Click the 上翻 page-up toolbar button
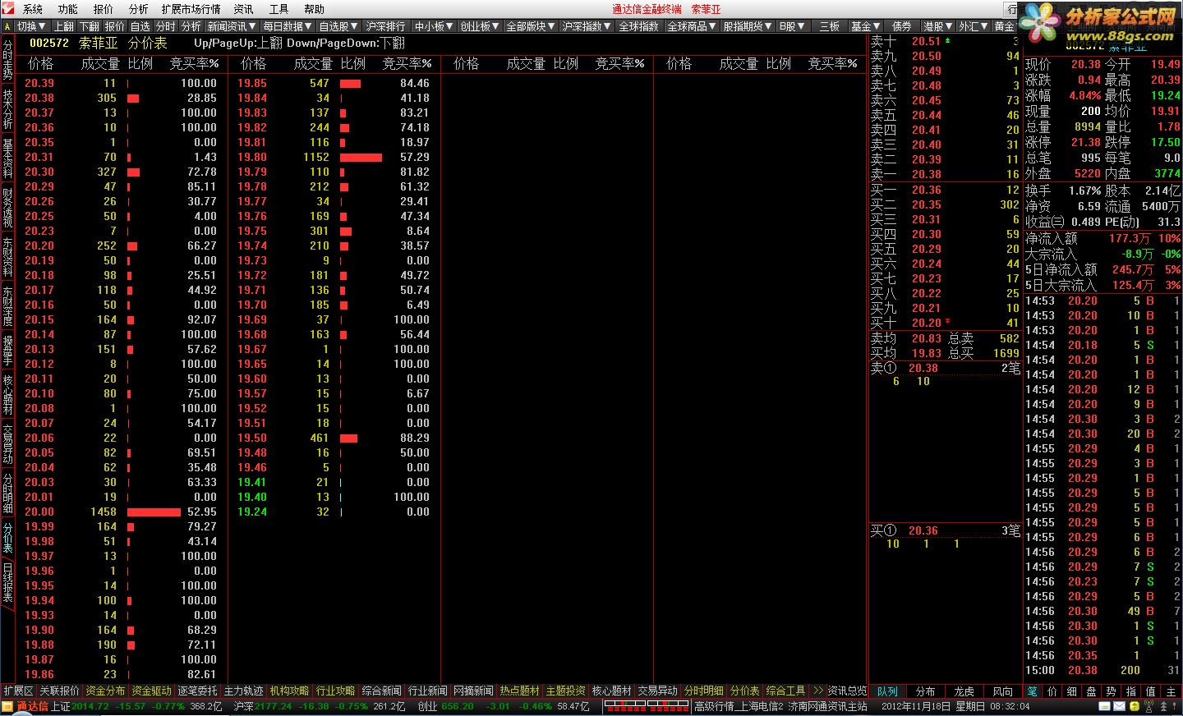The height and width of the screenshot is (716, 1183). point(64,26)
